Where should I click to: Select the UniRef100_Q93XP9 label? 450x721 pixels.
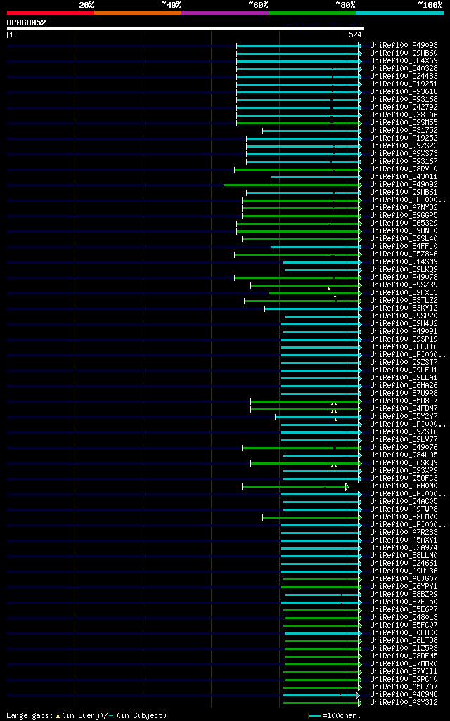[404, 470]
